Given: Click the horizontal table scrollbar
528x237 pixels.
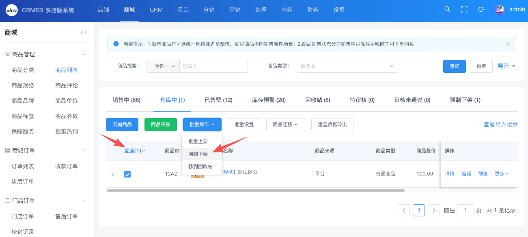Looking at the screenshot, I should 256,190.
